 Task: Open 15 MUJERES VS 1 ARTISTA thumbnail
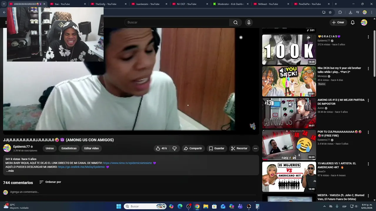(x=289, y=177)
